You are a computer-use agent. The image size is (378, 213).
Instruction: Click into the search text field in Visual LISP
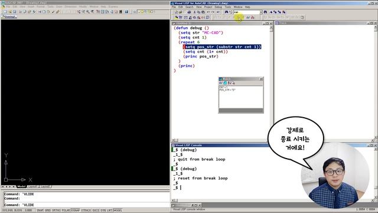[246, 12]
